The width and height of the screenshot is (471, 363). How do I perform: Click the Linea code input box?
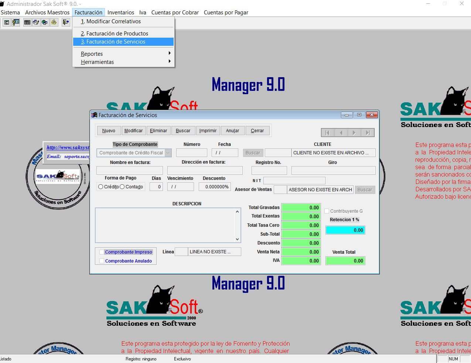click(x=181, y=252)
